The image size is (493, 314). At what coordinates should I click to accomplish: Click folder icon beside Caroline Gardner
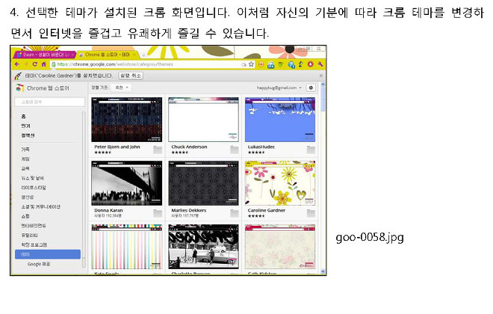(x=311, y=213)
